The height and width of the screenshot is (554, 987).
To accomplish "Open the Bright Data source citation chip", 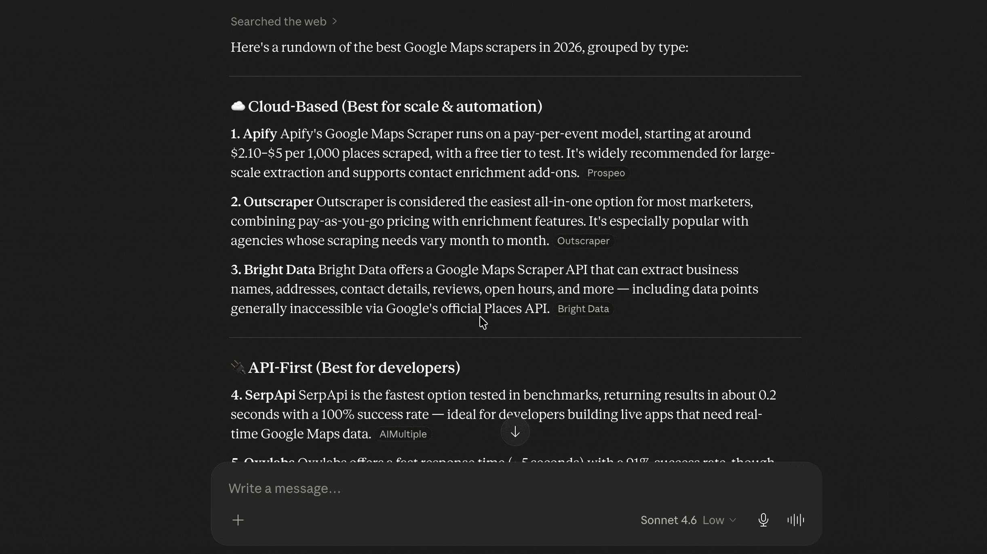I will point(583,309).
